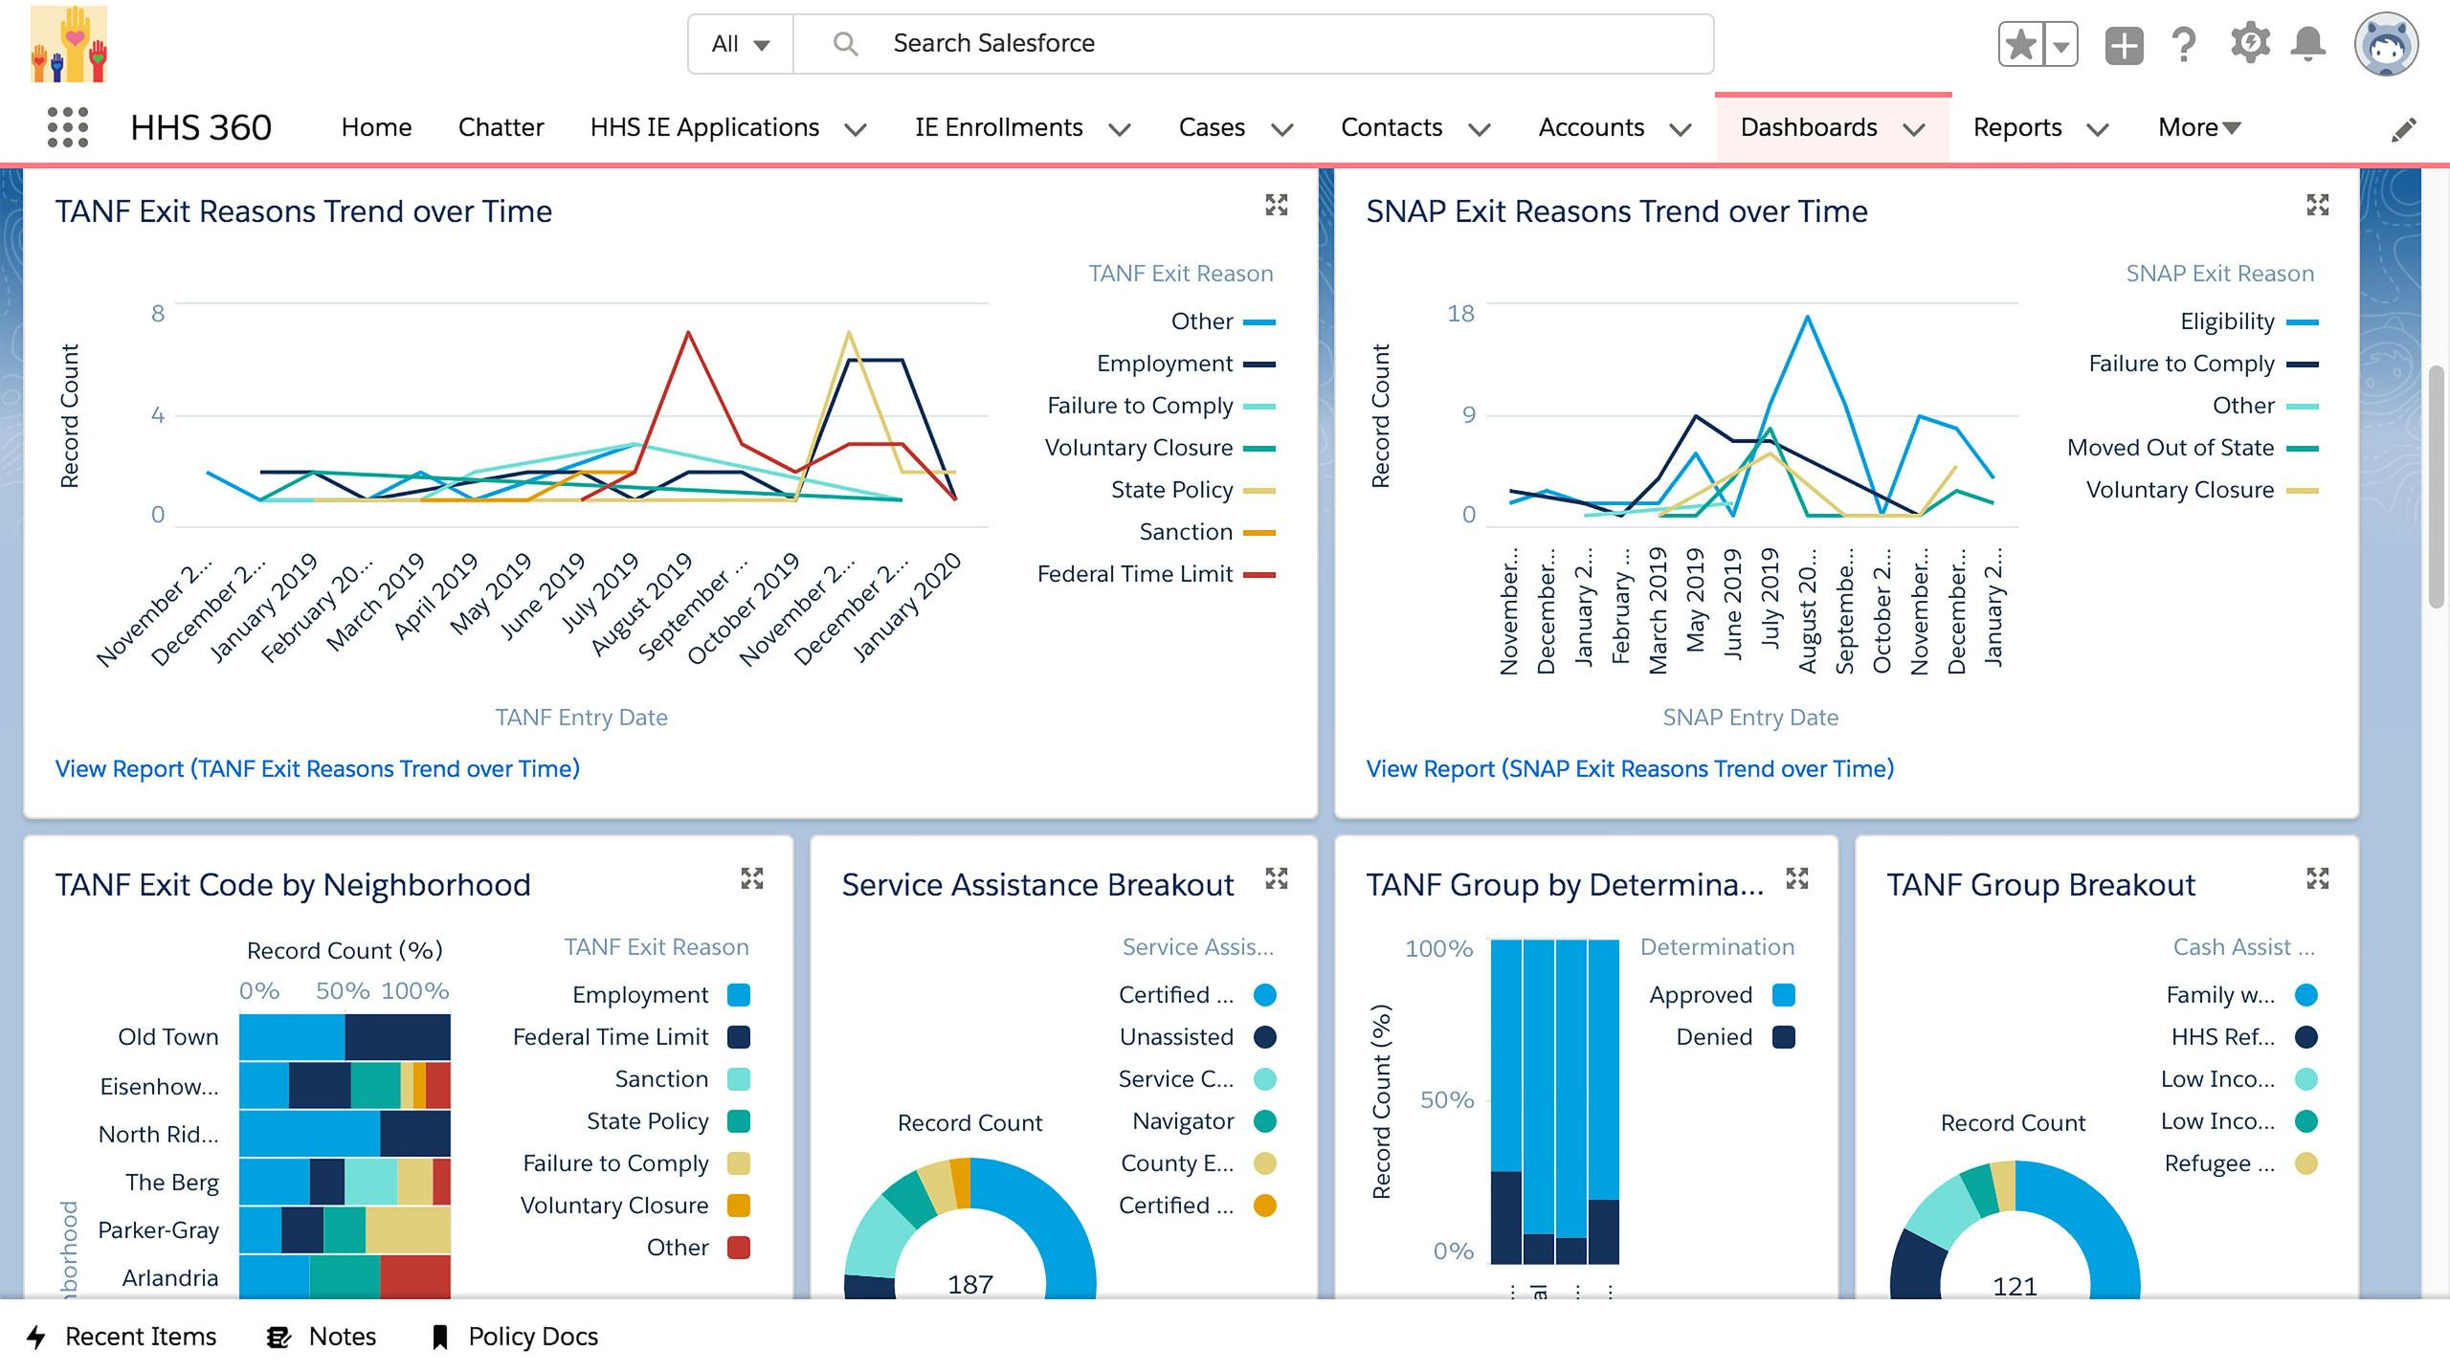This screenshot has width=2450, height=1372.
Task: Expand Service Assistance Breakout chart
Action: (x=1276, y=878)
